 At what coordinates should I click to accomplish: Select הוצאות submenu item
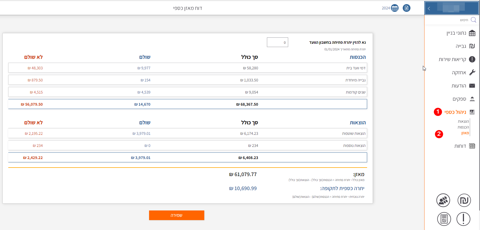click(x=463, y=121)
